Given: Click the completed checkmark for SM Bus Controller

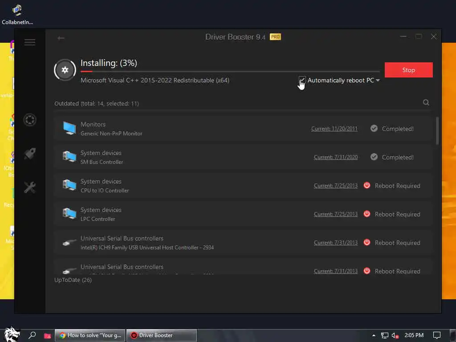Looking at the screenshot, I should click(x=374, y=157).
